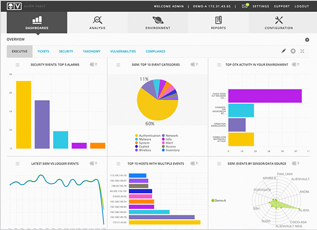Click DEMO-A 172.31.43.65 host link
This screenshot has height=230, width=317.
pyautogui.click(x=212, y=6)
